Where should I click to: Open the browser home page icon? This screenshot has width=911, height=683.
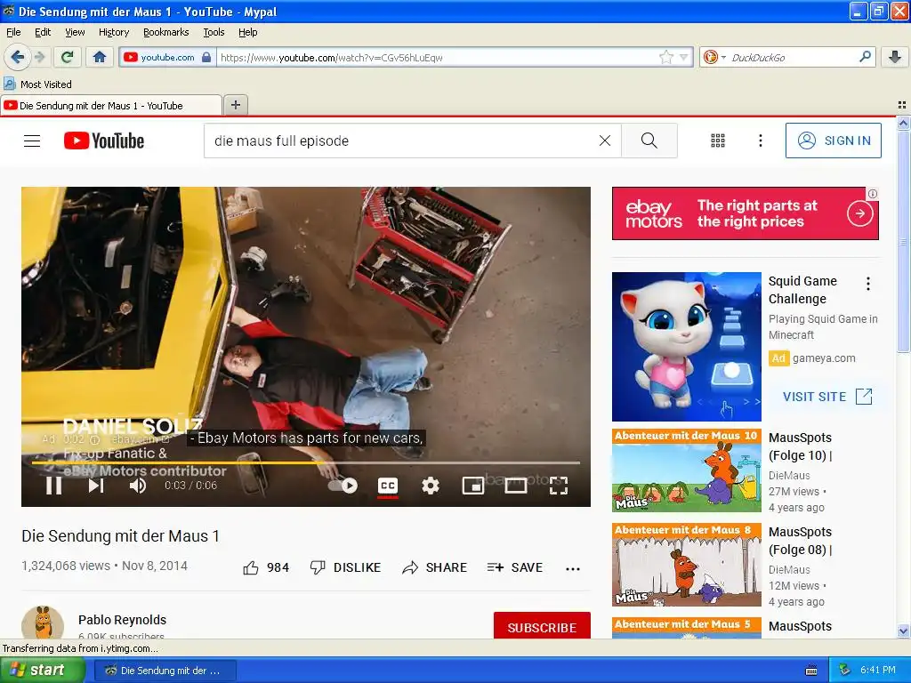click(100, 57)
